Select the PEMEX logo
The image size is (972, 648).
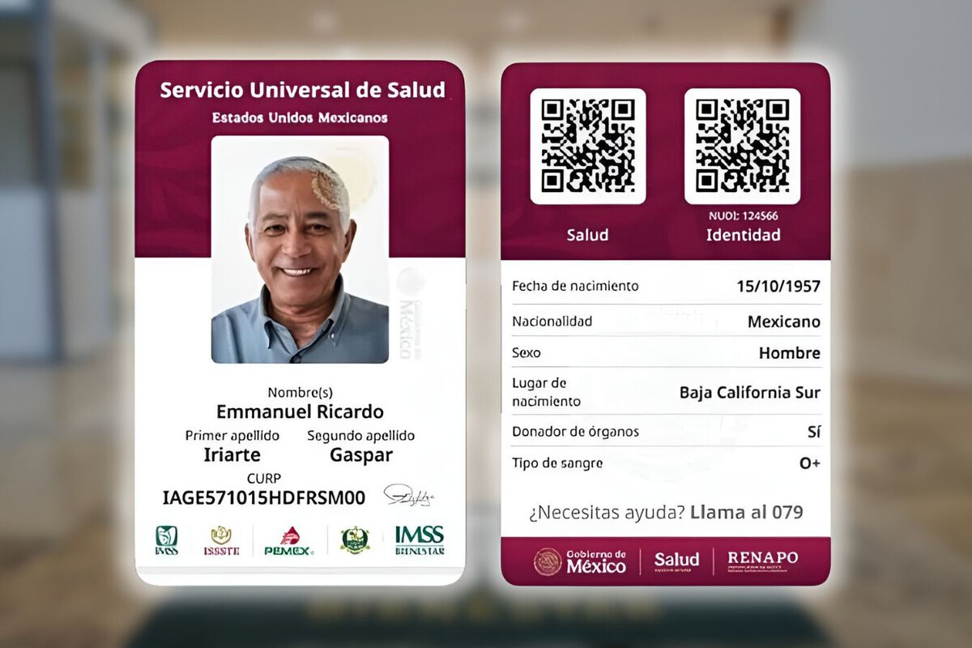[288, 541]
